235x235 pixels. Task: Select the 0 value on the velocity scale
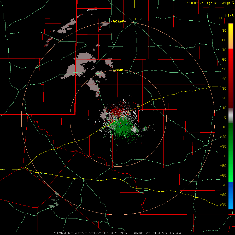(x=225, y=117)
